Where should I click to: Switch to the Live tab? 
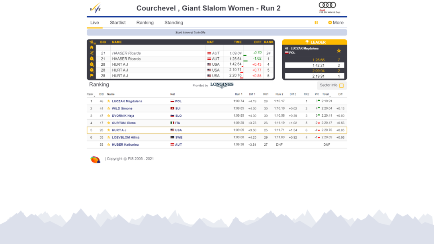95,23
